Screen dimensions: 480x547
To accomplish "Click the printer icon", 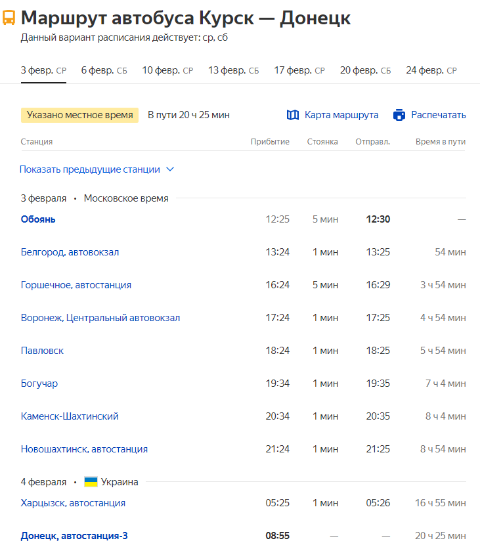I will [x=399, y=115].
